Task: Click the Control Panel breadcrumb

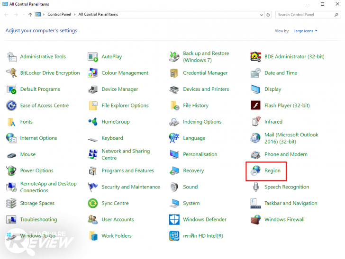Action: pos(59,14)
